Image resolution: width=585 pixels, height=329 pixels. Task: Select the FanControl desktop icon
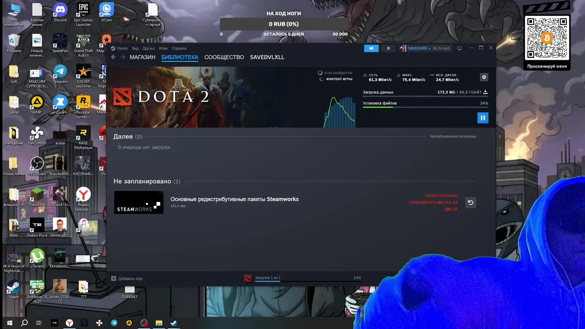coord(37,136)
